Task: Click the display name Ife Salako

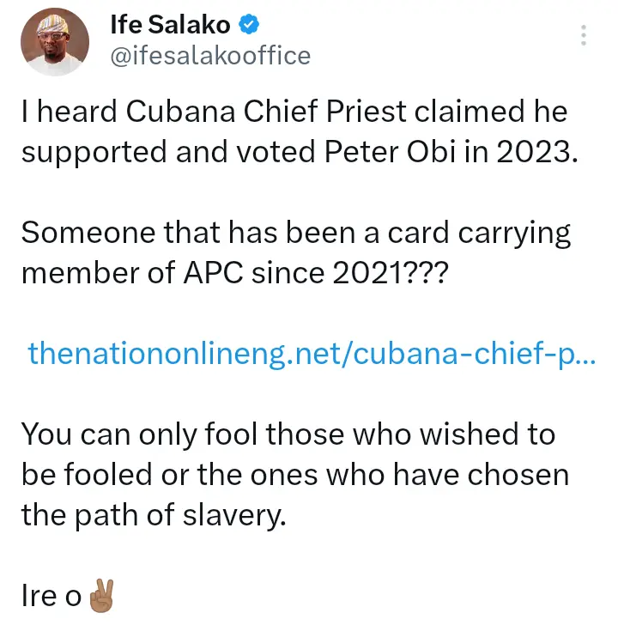Action: pyautogui.click(x=170, y=26)
